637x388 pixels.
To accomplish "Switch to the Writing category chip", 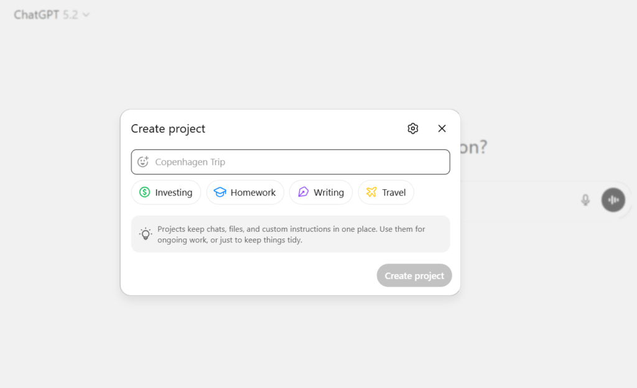I will point(321,192).
